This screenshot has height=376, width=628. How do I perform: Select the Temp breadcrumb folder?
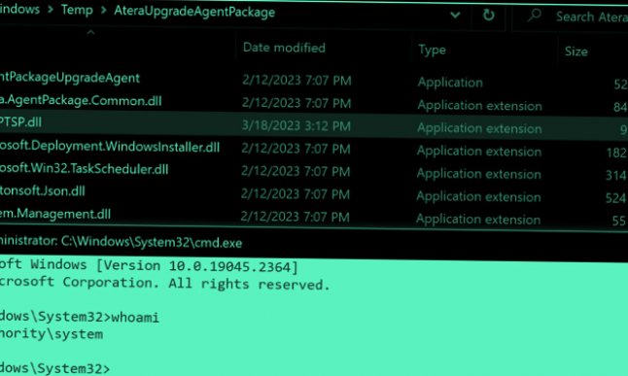(77, 10)
